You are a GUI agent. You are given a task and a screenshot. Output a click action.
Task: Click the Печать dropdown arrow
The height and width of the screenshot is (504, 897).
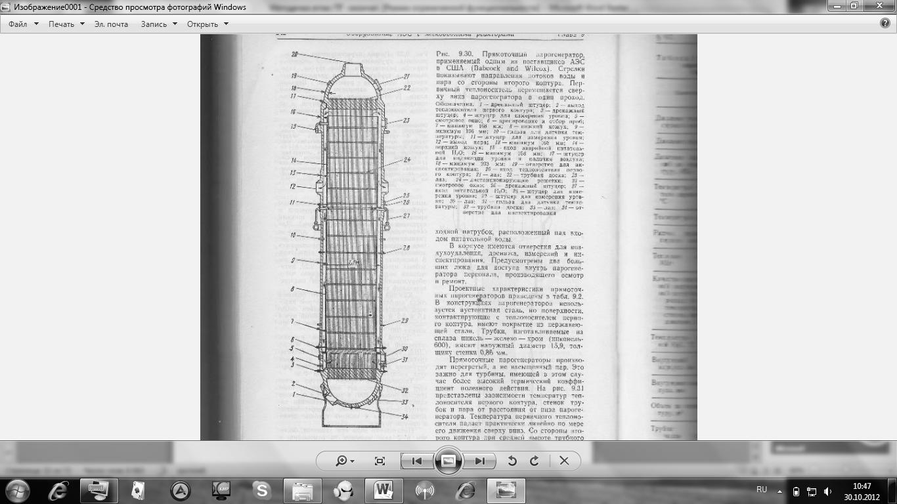[82, 24]
